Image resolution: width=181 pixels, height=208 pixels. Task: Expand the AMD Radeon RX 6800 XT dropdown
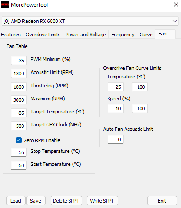90,21
